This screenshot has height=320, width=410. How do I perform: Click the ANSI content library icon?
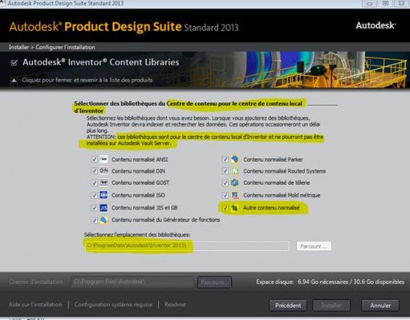(104, 159)
